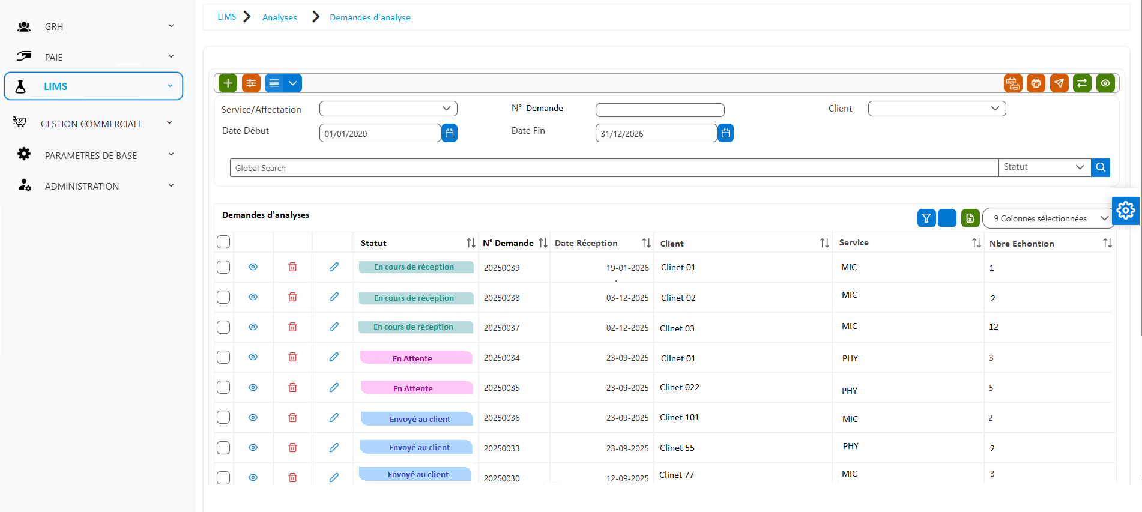
Task: Delete request 20250038 with trash icon
Action: (292, 297)
